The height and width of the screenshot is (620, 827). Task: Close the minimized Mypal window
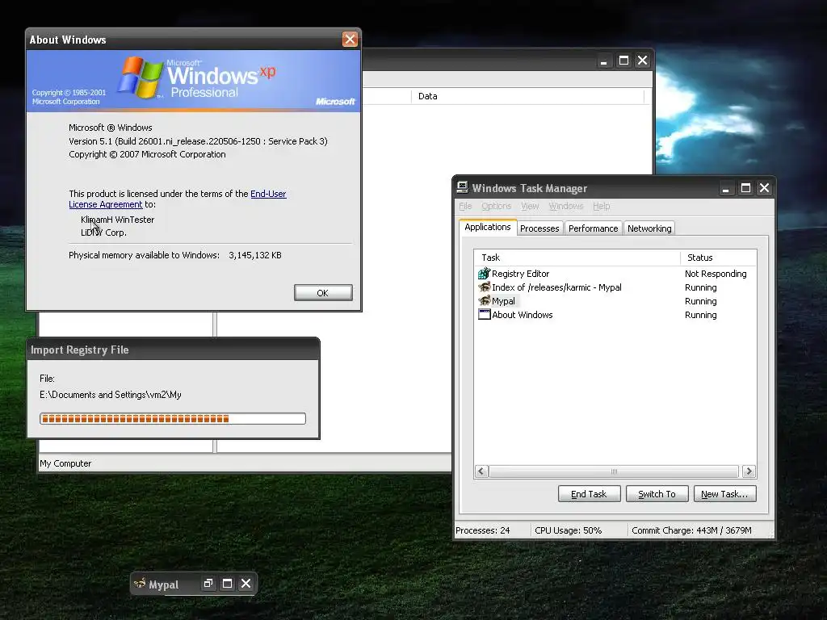pyautogui.click(x=246, y=584)
